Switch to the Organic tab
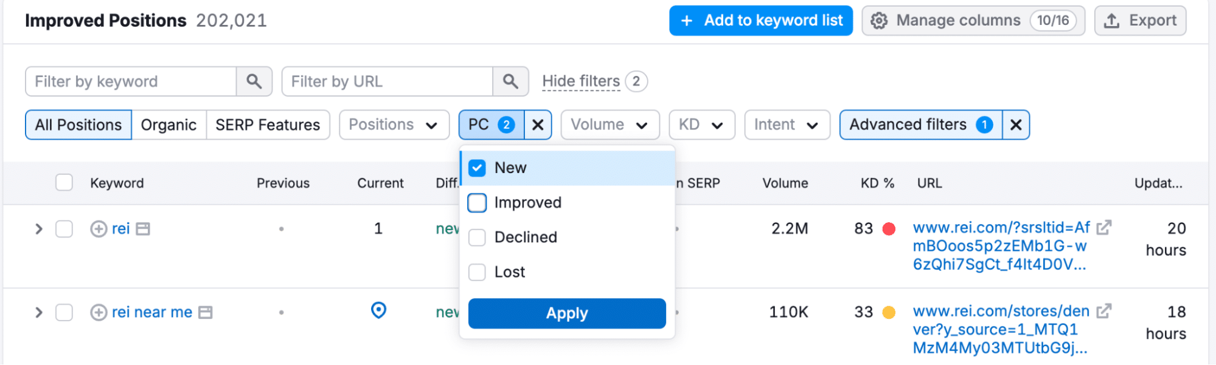The image size is (1216, 365). coord(169,125)
